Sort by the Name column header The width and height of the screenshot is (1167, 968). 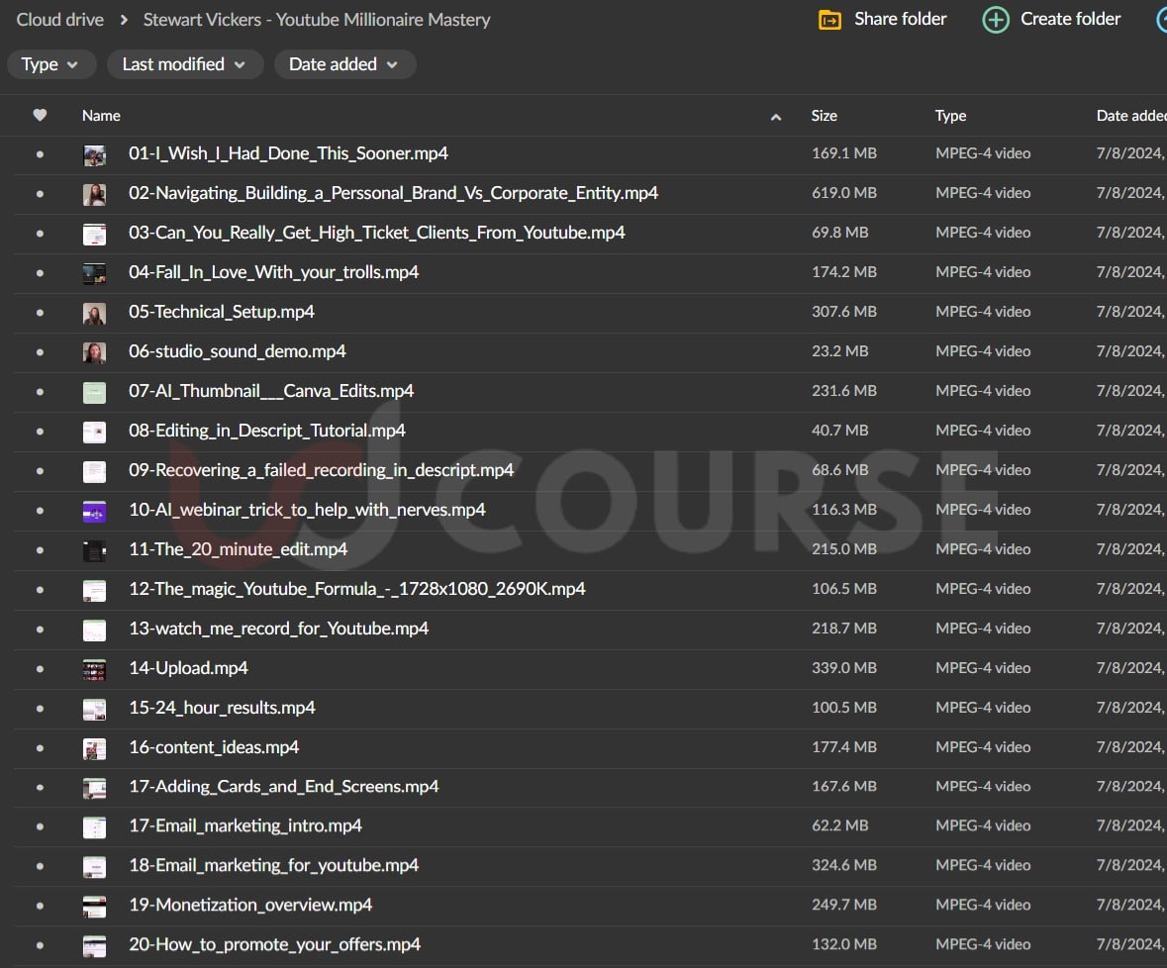tap(101, 116)
